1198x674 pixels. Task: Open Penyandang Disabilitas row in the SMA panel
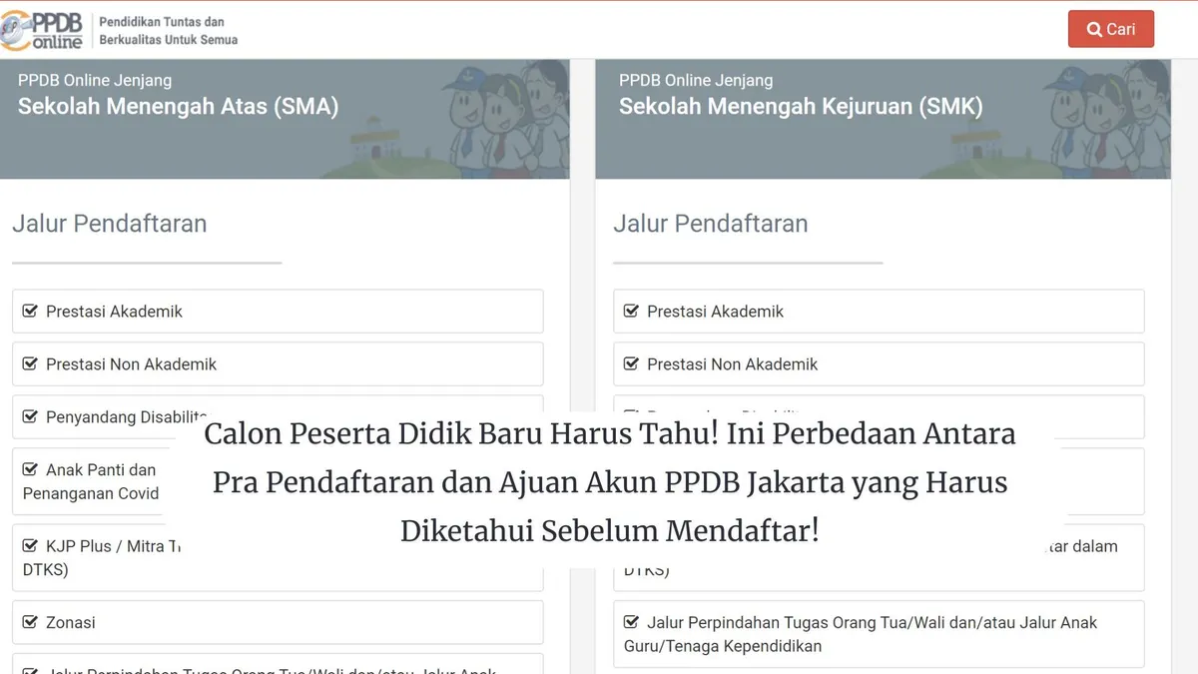click(278, 417)
